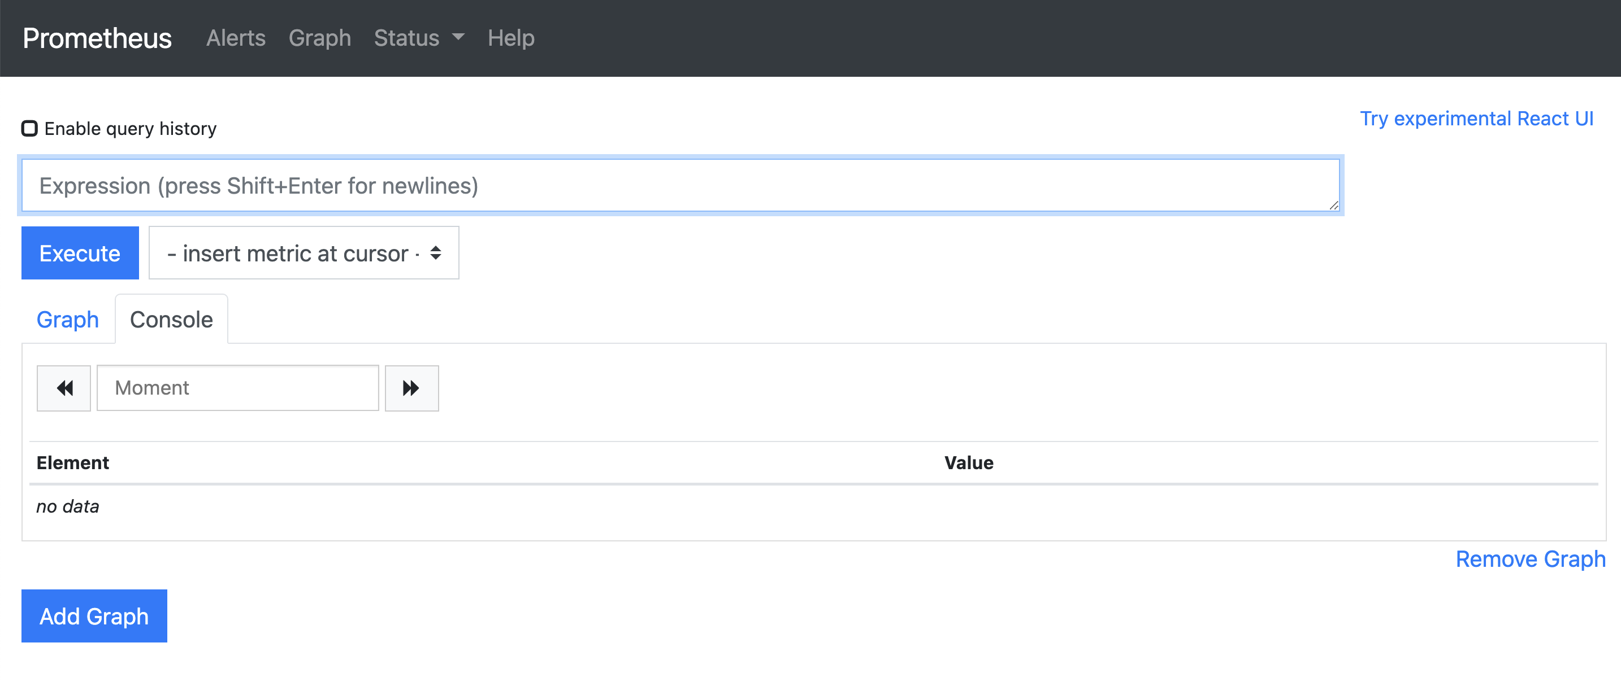The width and height of the screenshot is (1621, 682).
Task: Open the Help navbar item
Action: coord(511,38)
